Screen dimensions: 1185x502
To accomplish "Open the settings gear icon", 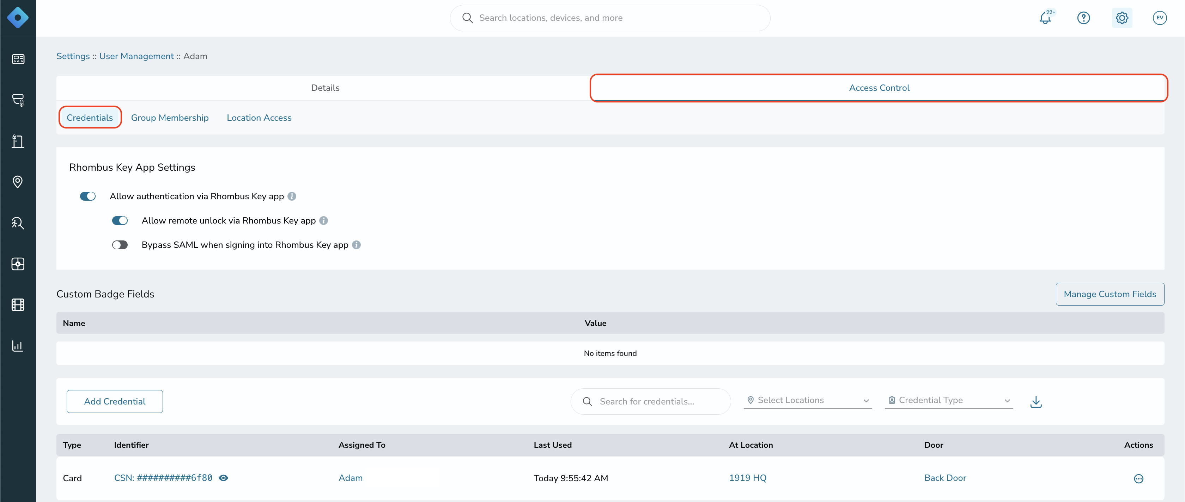I will [x=1122, y=18].
